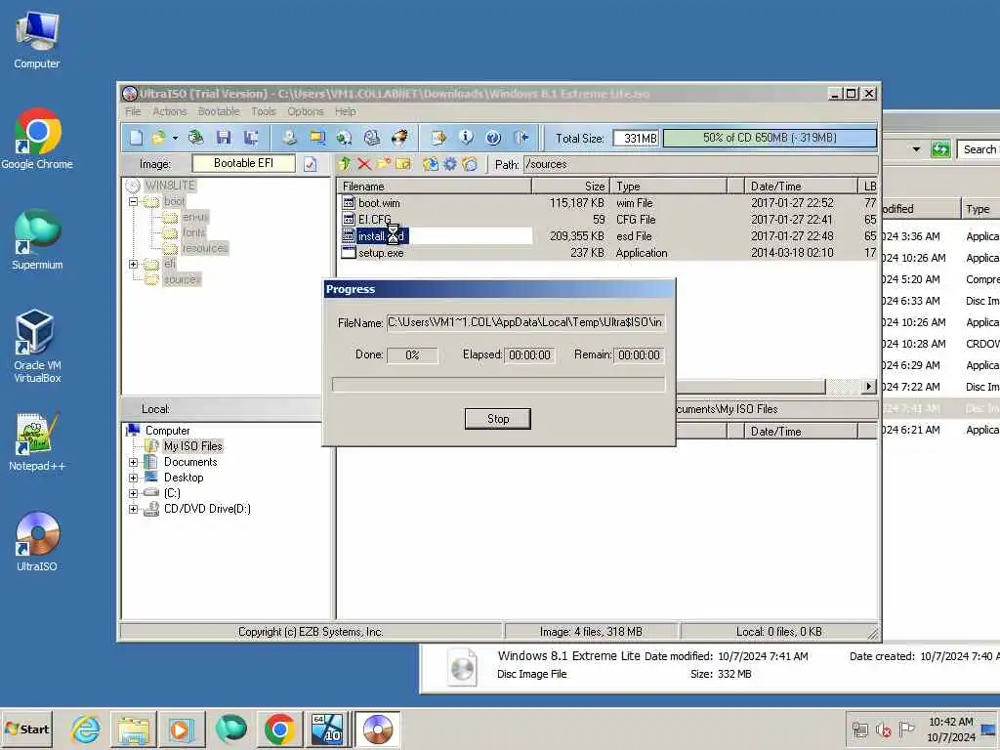Viewport: 1000px width, 750px height.
Task: Click the image properties icon beside Bootable EFI
Action: coord(310,164)
